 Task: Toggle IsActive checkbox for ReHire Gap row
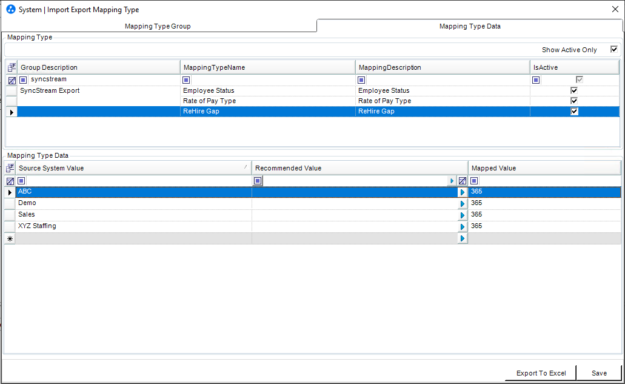pyautogui.click(x=574, y=111)
